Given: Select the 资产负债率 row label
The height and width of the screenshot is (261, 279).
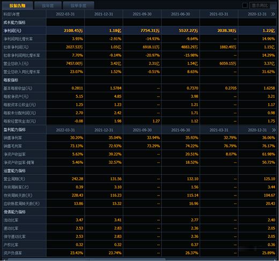Looking at the screenshot, I should 13,253.
